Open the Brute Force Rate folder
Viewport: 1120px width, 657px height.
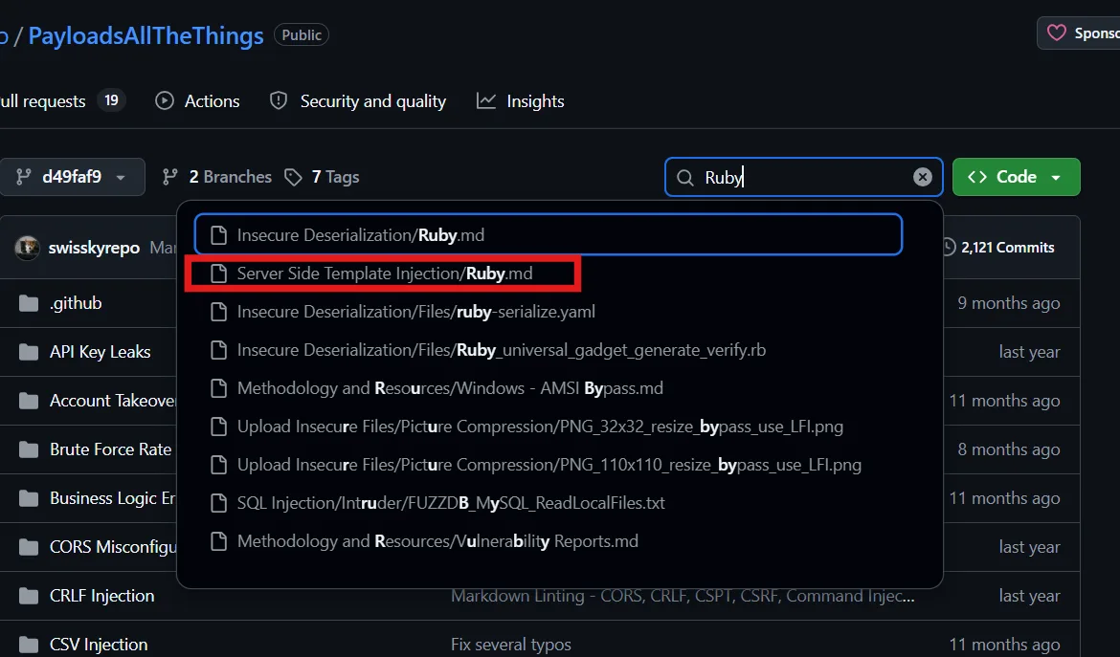tap(111, 449)
